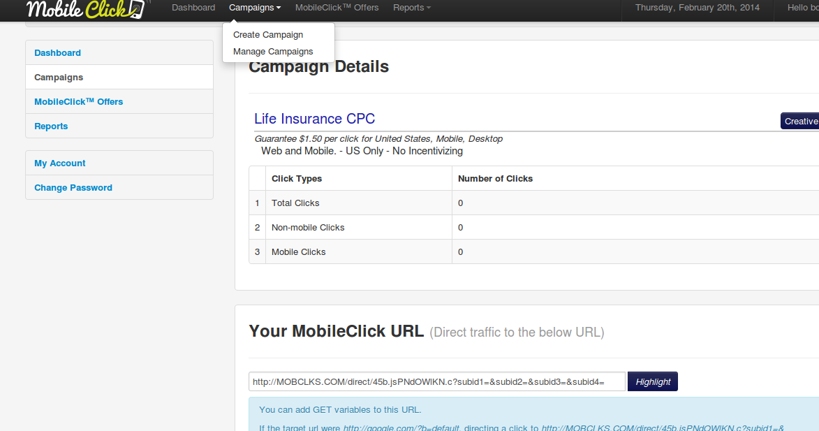Click the Creative button
Screen dimensions: 819x431
[799, 121]
